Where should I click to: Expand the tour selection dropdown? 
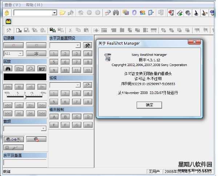coord(78,85)
